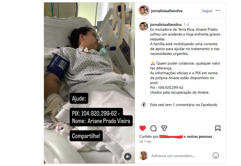The image size is (241, 166).
Task: Click header profile picture with story ring
Action: [x=144, y=10]
